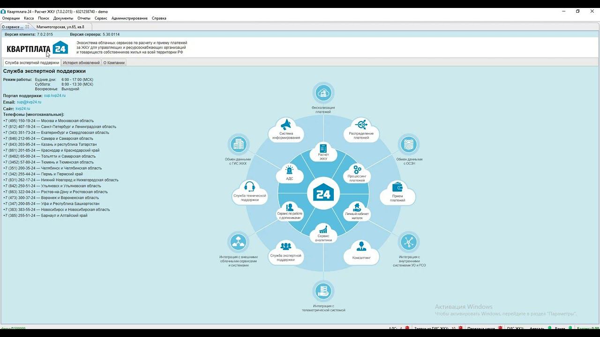Select the Ульяновск phone number row
Viewport: 600px width, 337px height.
click(x=52, y=186)
